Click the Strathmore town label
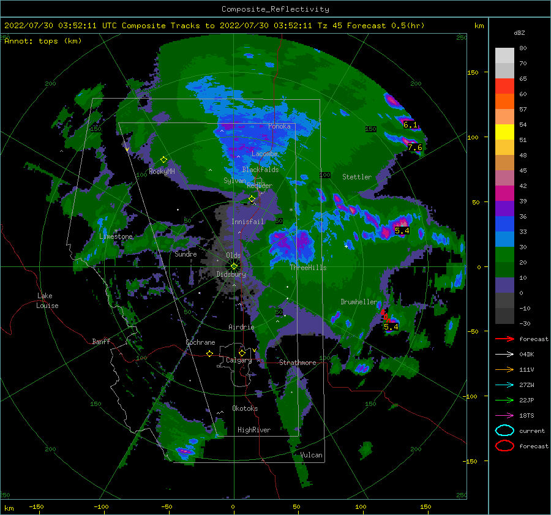The image size is (551, 515). [x=298, y=363]
